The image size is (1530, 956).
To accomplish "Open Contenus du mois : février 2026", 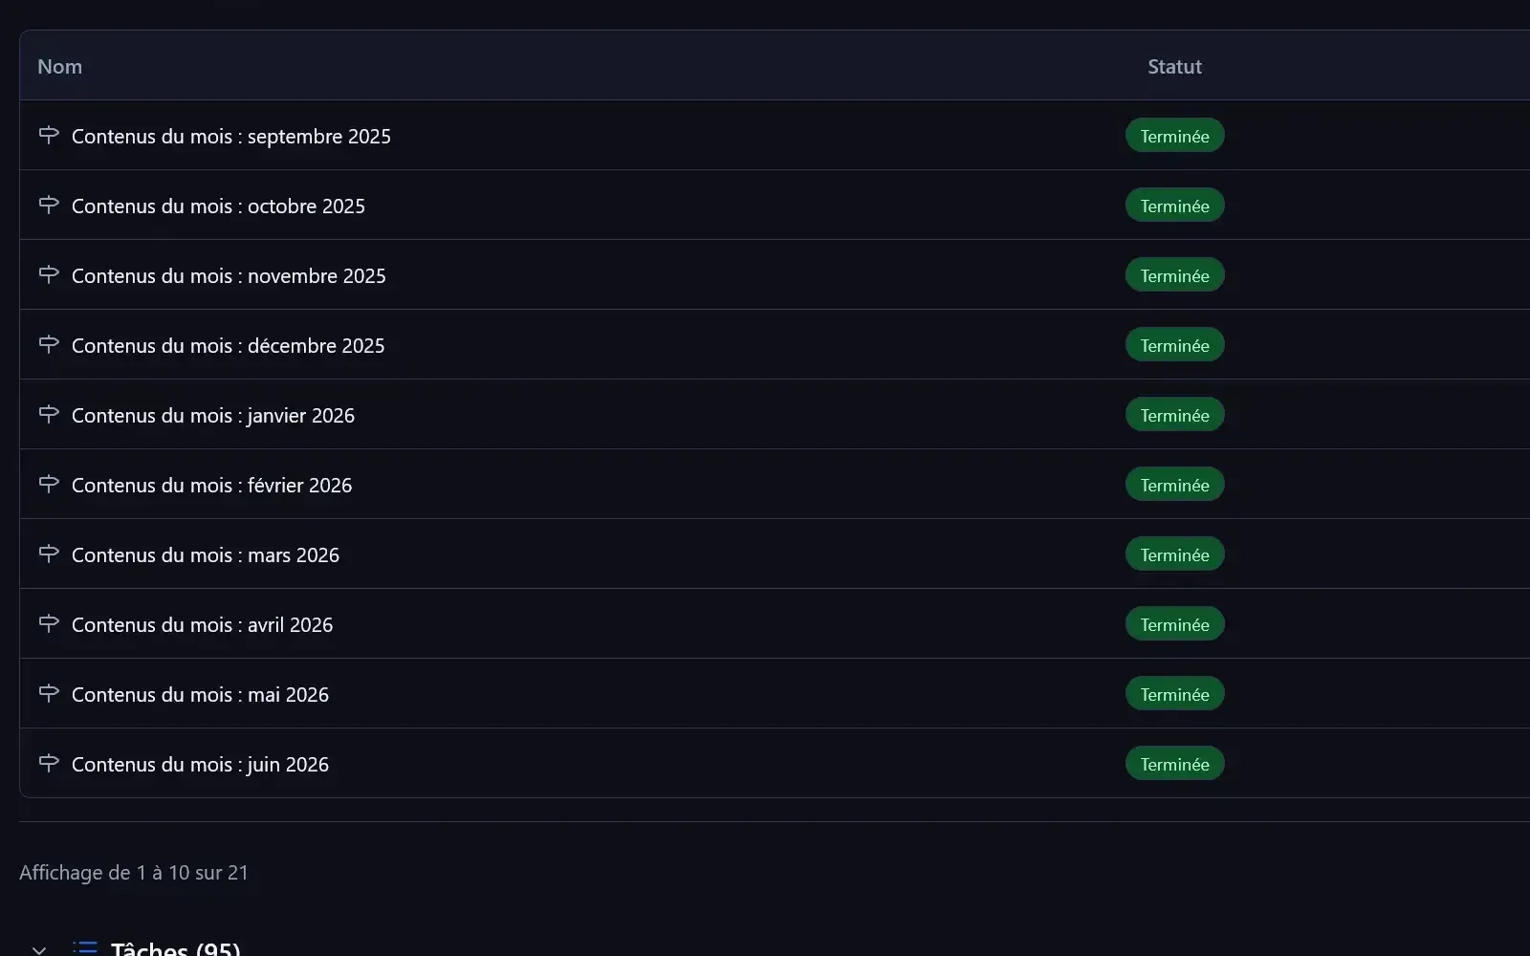I will (x=211, y=486).
